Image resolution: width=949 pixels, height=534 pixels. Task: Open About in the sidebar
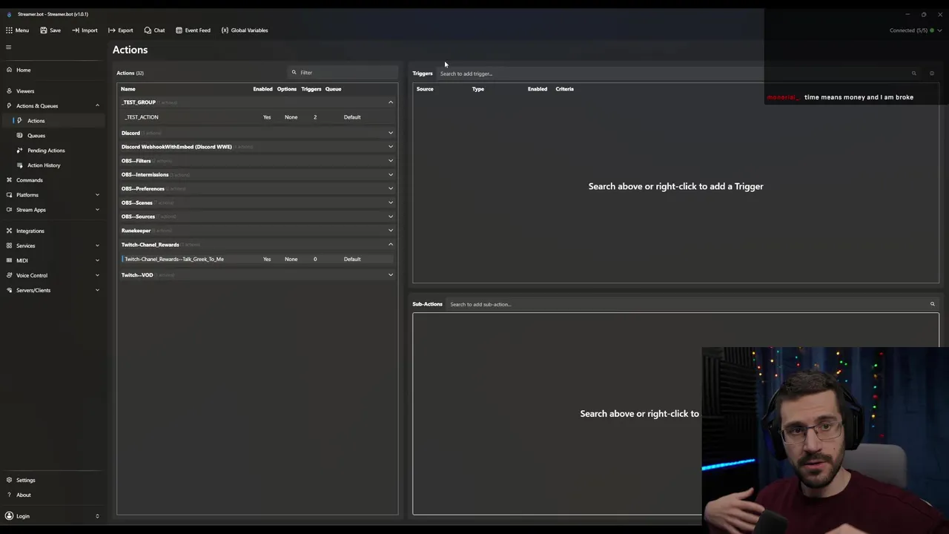[x=52, y=495]
